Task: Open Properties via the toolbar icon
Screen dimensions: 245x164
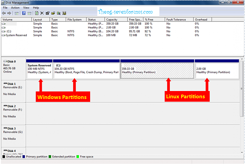Action: (x=47, y=13)
